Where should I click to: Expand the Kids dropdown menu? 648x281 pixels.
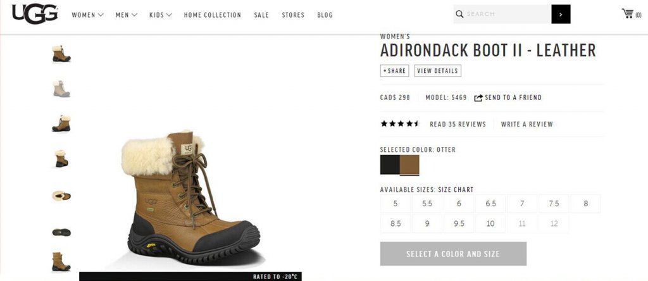click(161, 15)
